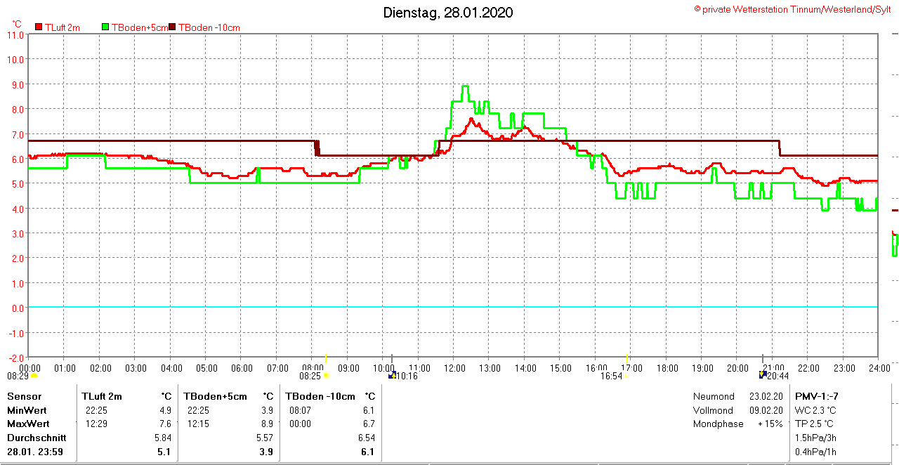The width and height of the screenshot is (899, 465).
Task: Click the yellow sun icon beside 08:29
Action: 34,376
